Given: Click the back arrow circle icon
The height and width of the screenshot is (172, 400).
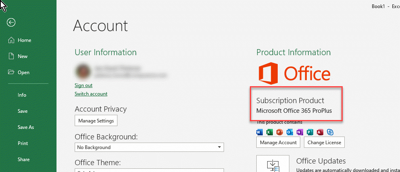Looking at the screenshot, I should (x=11, y=23).
